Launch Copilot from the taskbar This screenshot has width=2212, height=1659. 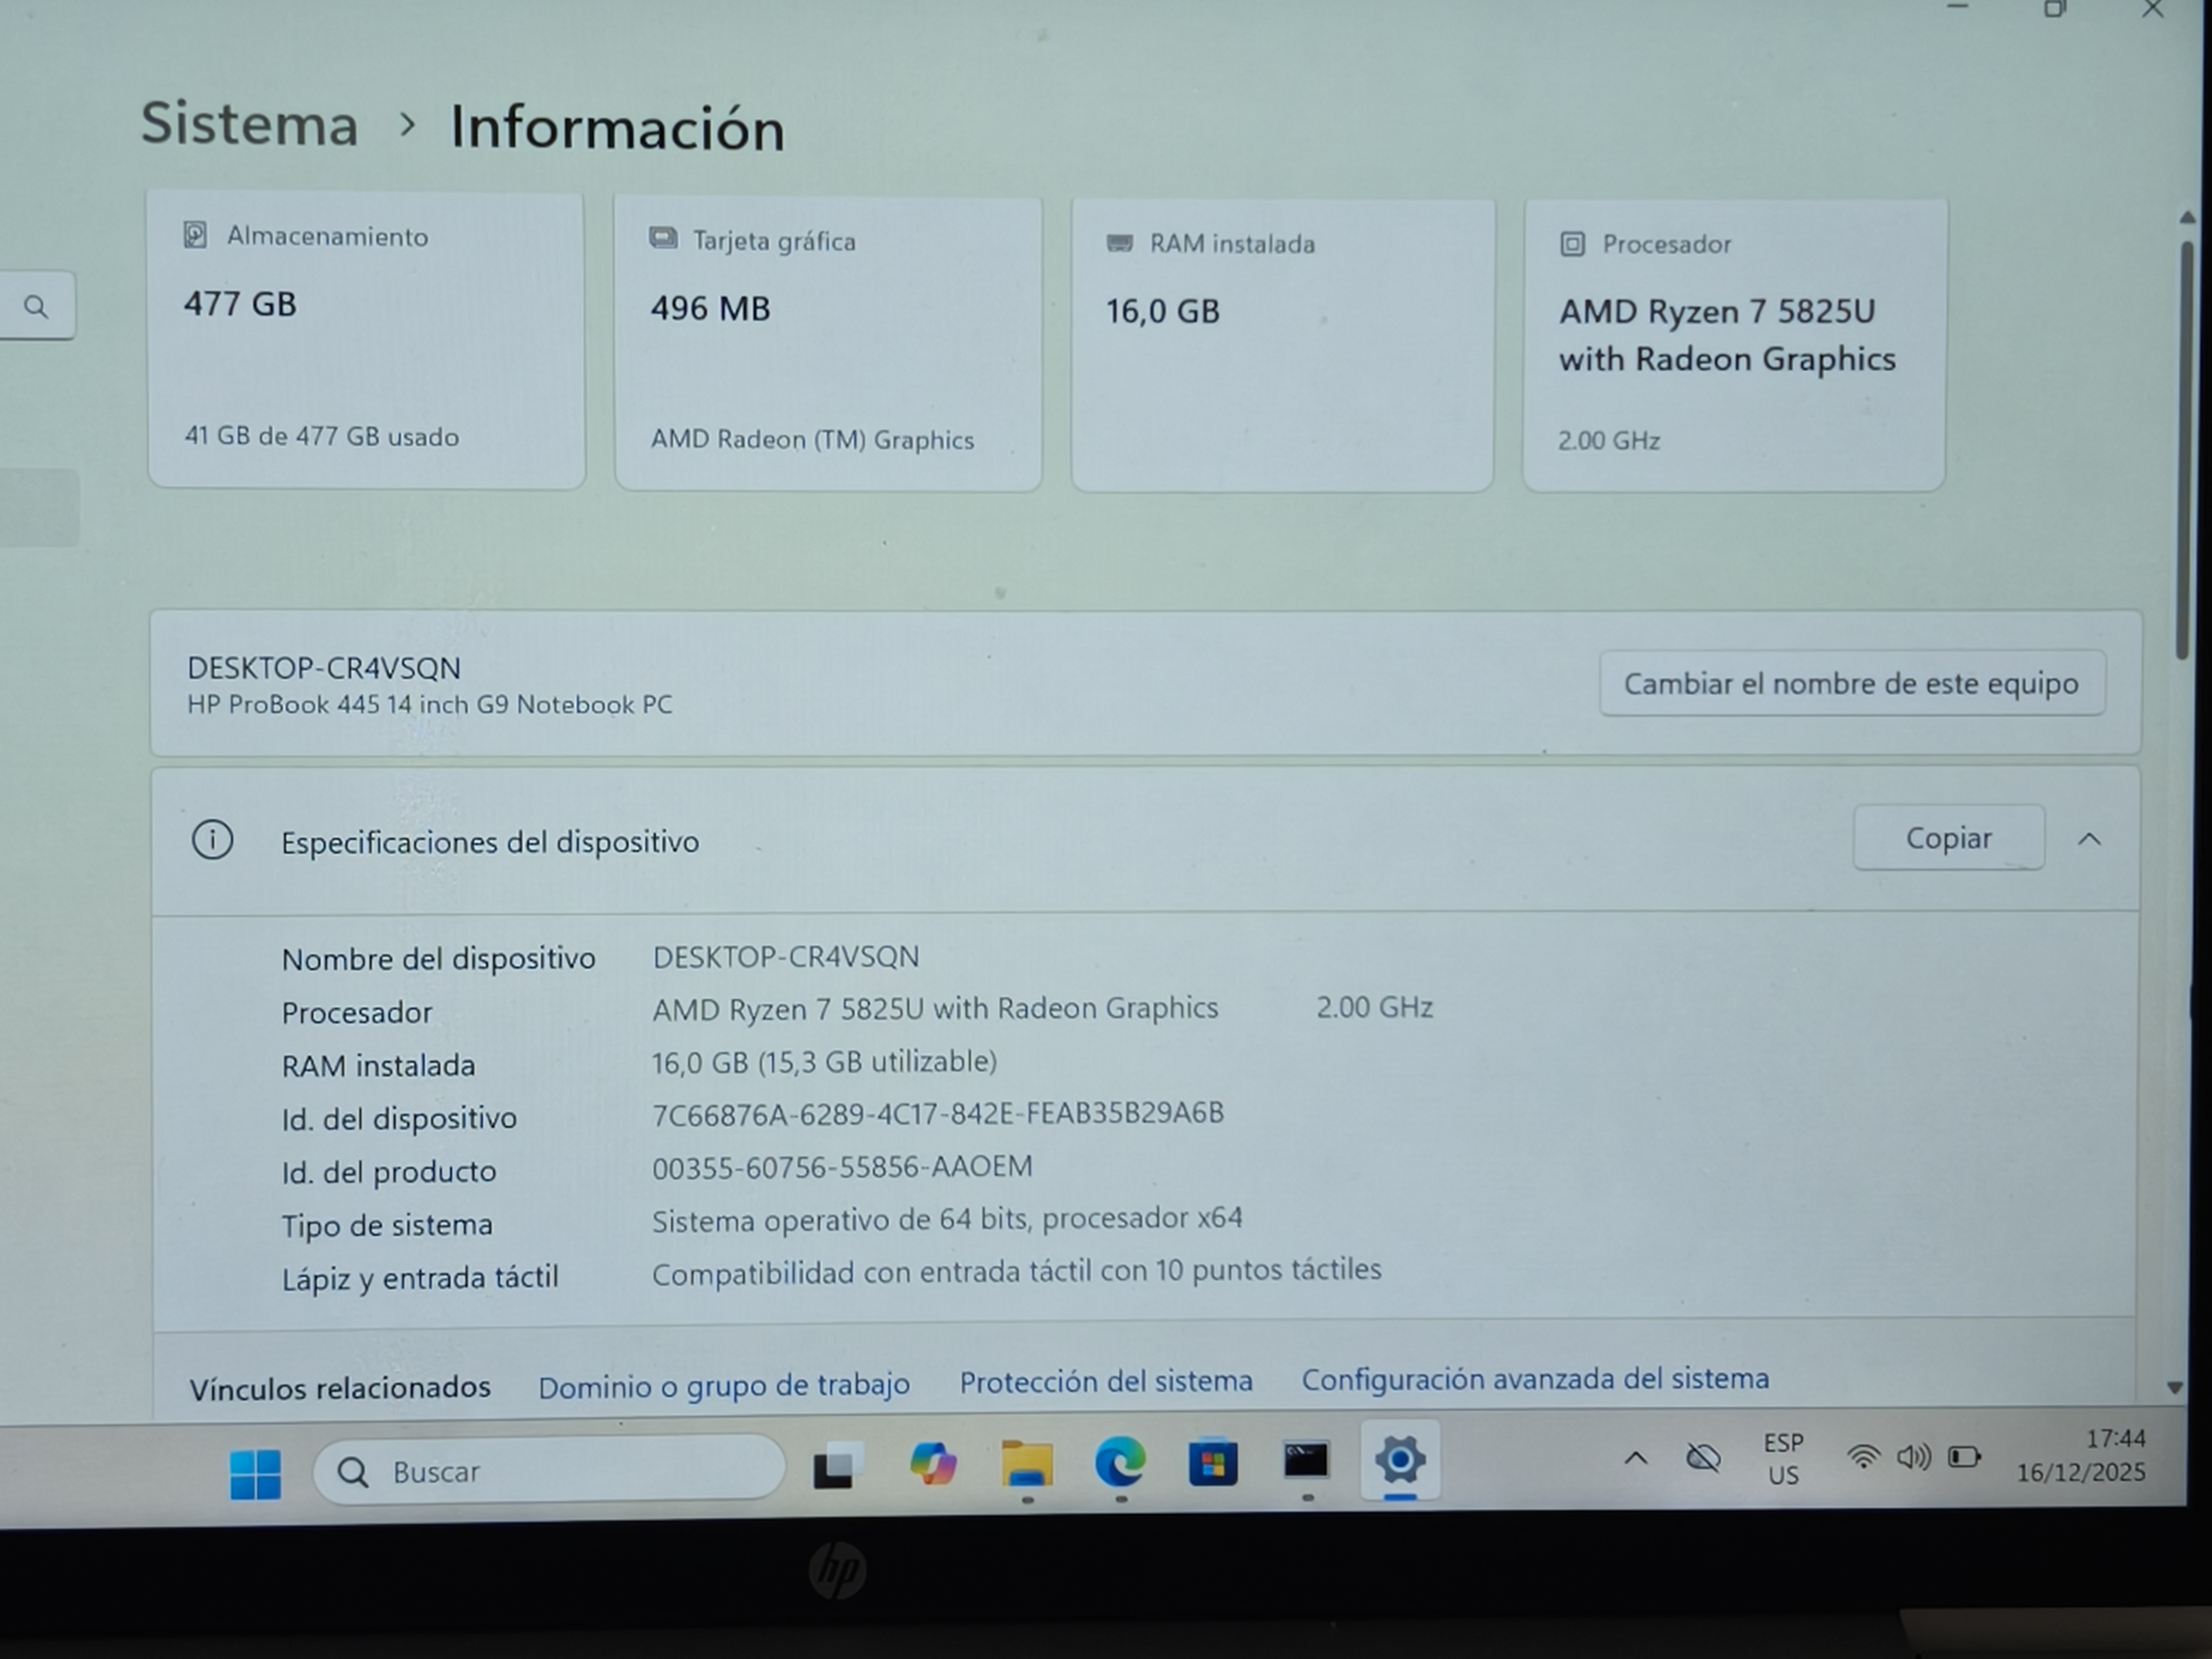932,1465
